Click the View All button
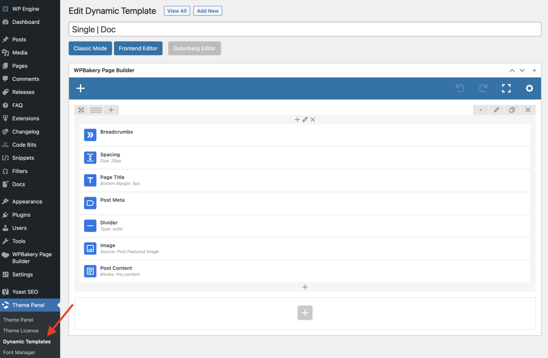This screenshot has width=548, height=358. (x=177, y=11)
